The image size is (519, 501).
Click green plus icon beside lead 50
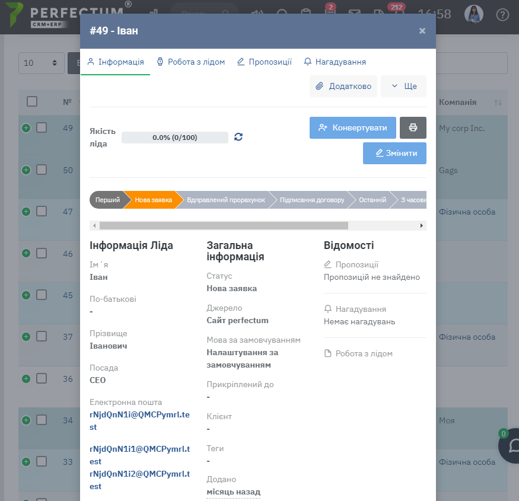pos(26,170)
